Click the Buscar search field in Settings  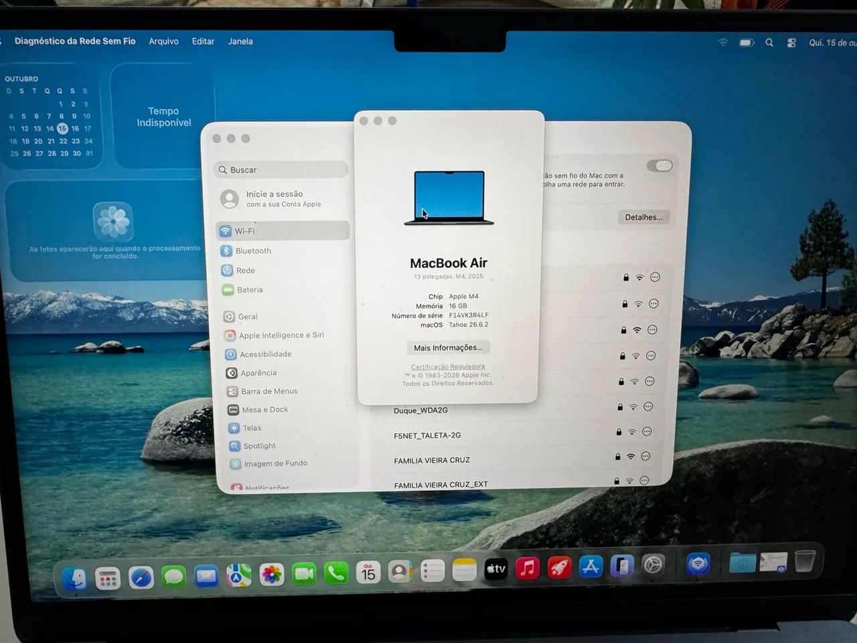click(281, 170)
